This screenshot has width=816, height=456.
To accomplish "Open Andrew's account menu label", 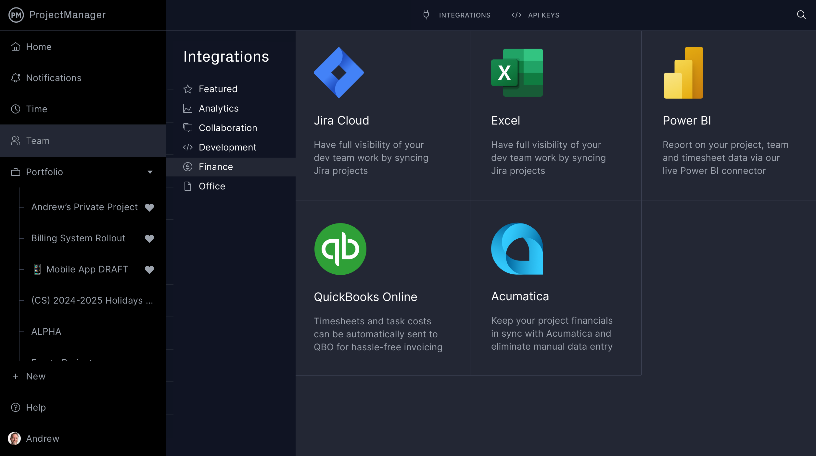I will [43, 438].
